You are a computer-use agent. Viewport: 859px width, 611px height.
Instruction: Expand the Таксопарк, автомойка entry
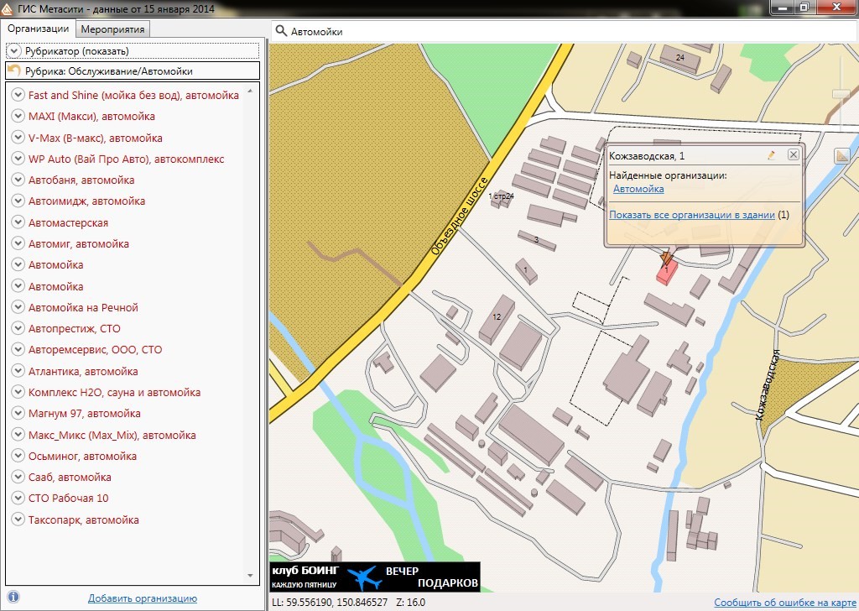pos(18,520)
